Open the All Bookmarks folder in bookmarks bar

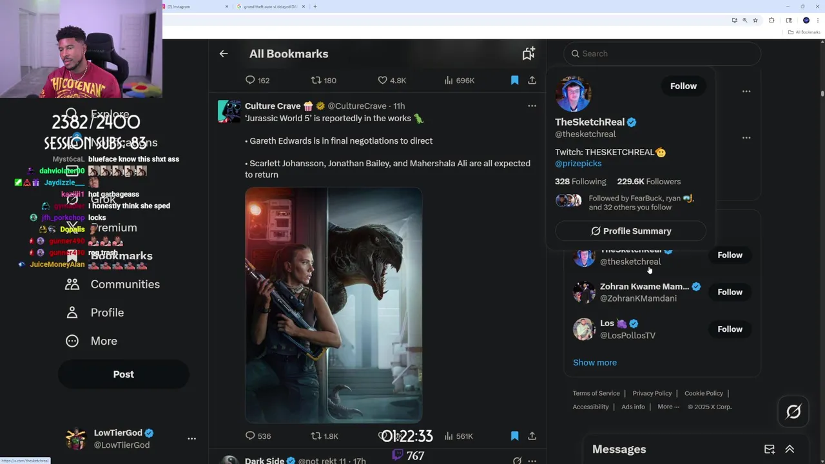click(x=804, y=32)
